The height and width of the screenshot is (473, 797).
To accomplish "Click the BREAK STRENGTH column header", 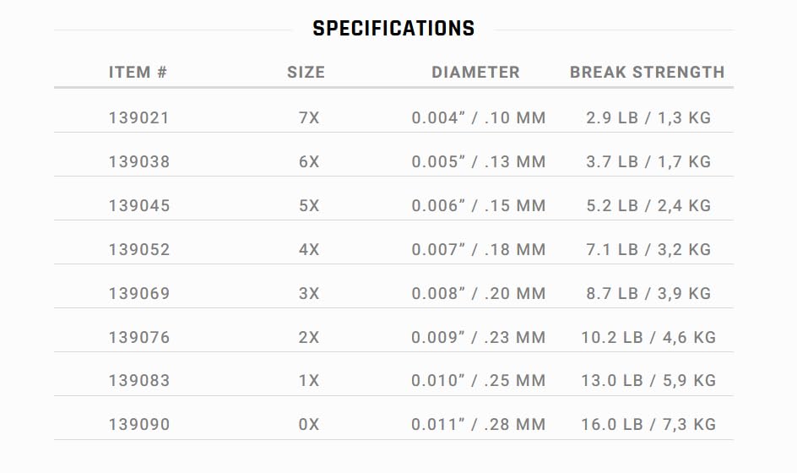I will tap(648, 73).
